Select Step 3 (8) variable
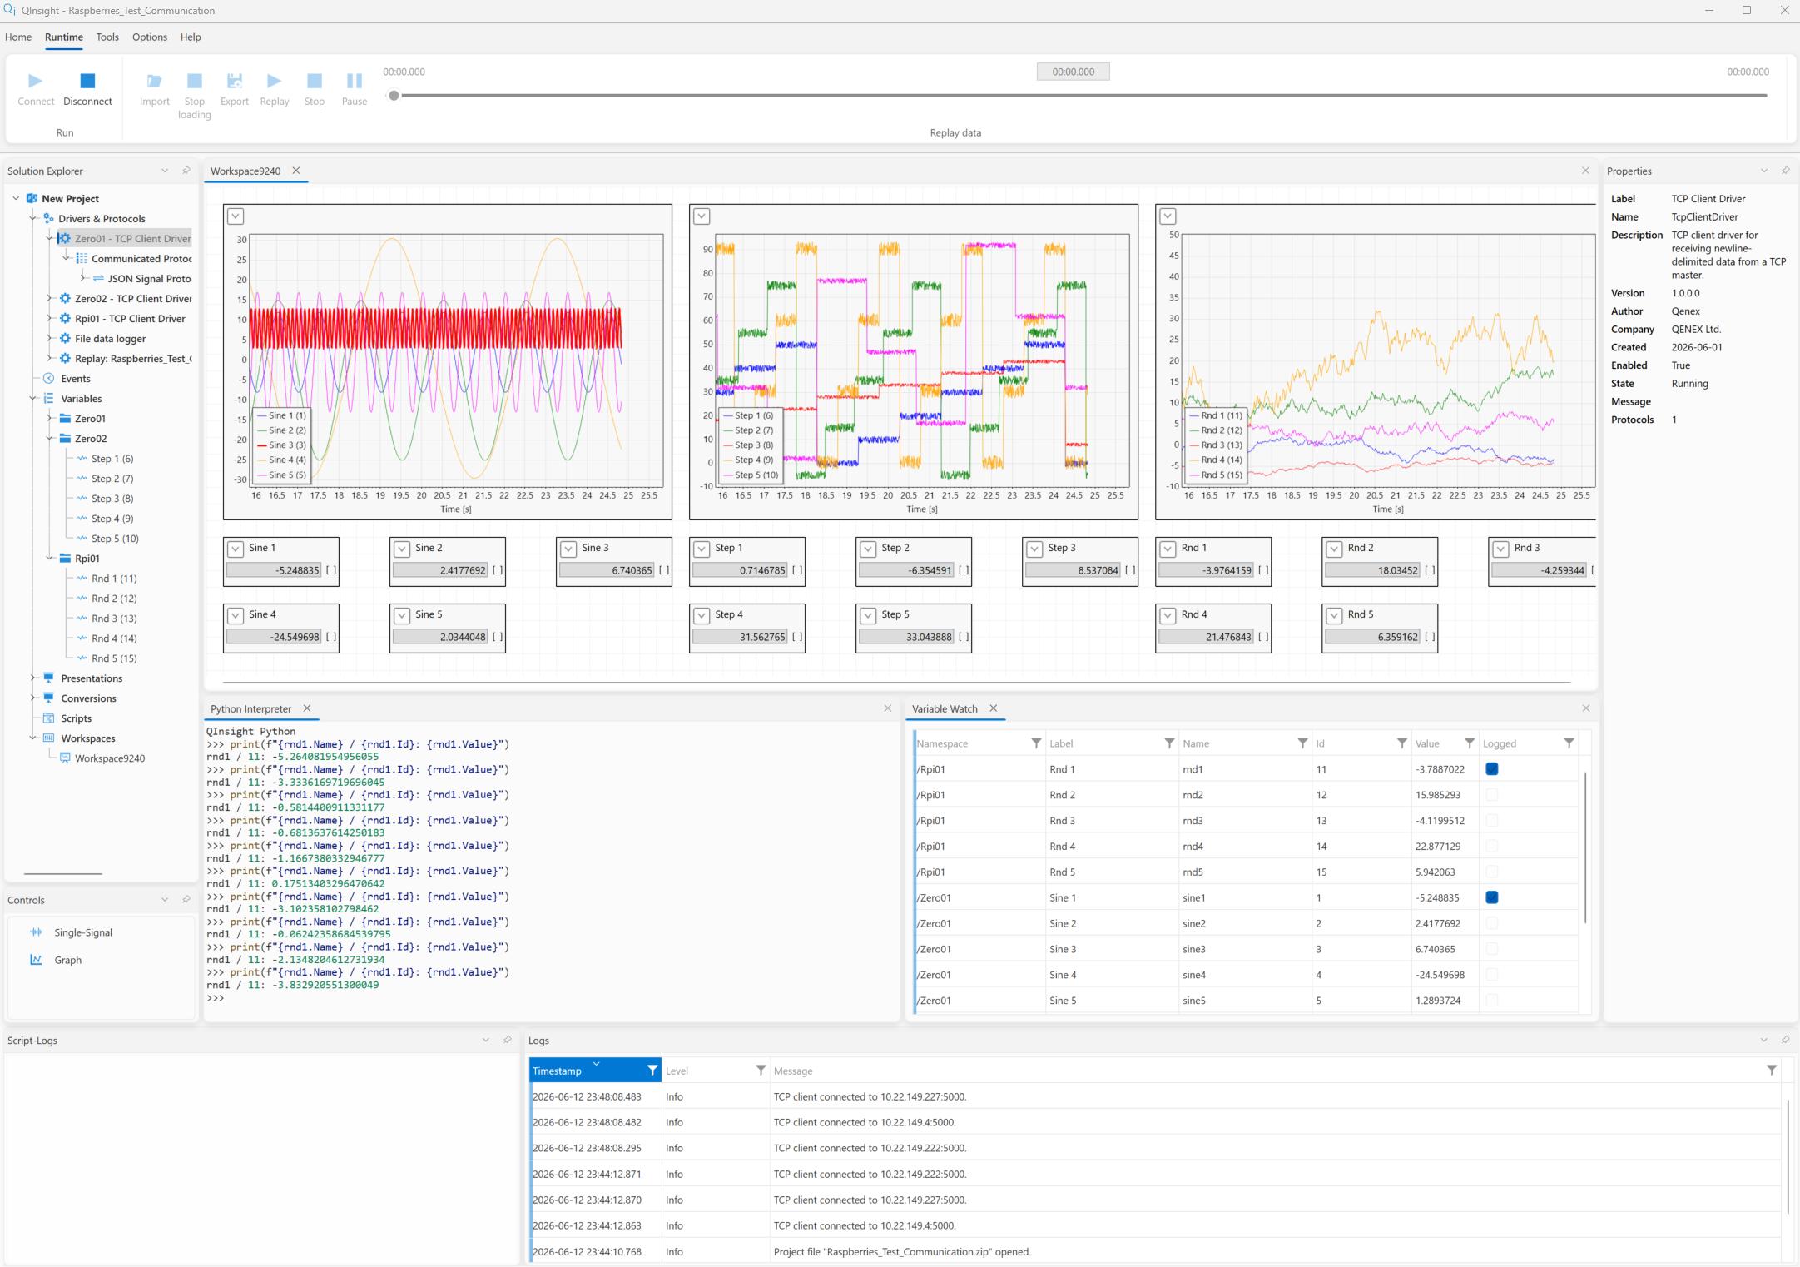The width and height of the screenshot is (1800, 1267). pyautogui.click(x=112, y=499)
